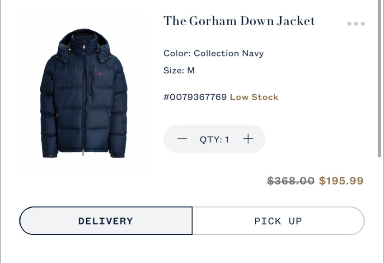The width and height of the screenshot is (384, 263).
Task: Increase quantity with the plus button
Action: (248, 139)
